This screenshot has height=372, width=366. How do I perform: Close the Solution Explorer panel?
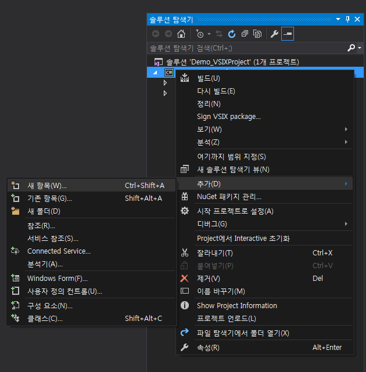click(x=357, y=19)
